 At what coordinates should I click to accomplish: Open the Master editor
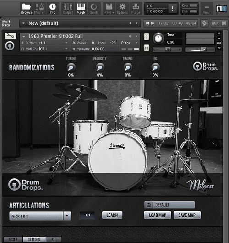coord(39,9)
